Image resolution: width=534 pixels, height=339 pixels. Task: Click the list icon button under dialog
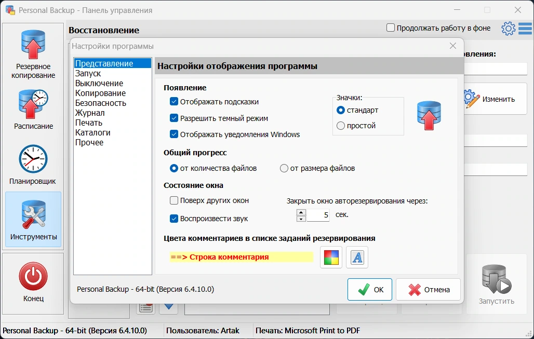click(146, 307)
